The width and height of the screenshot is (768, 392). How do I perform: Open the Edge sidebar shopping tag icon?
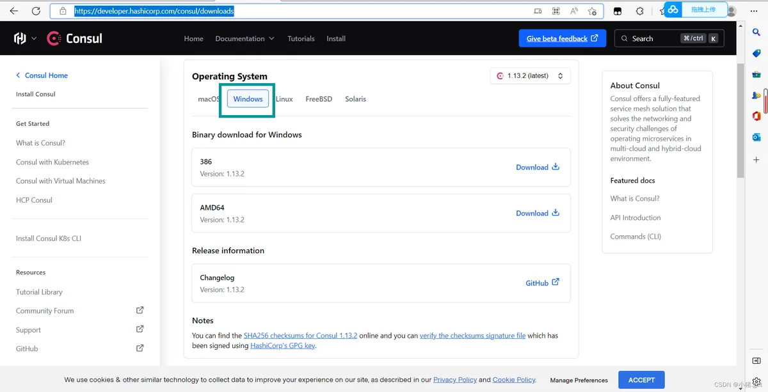point(756,53)
